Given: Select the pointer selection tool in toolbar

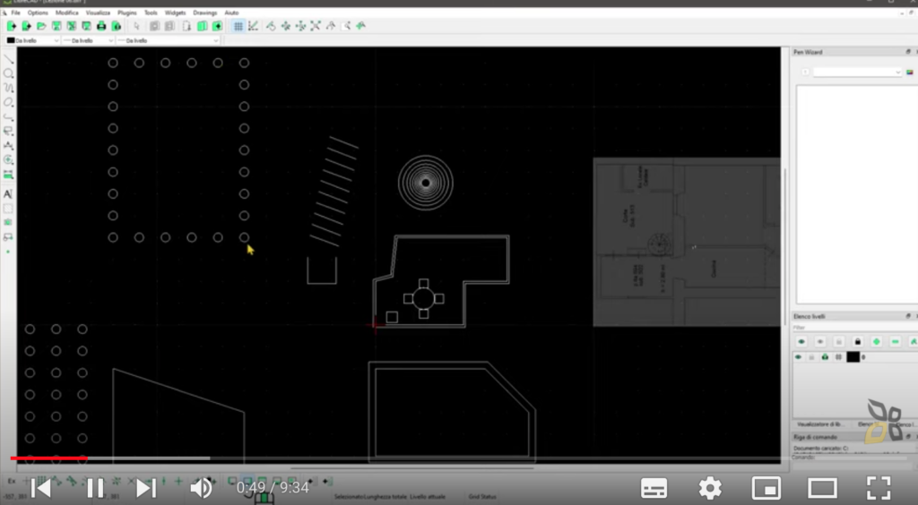Looking at the screenshot, I should pyautogui.click(x=136, y=26).
